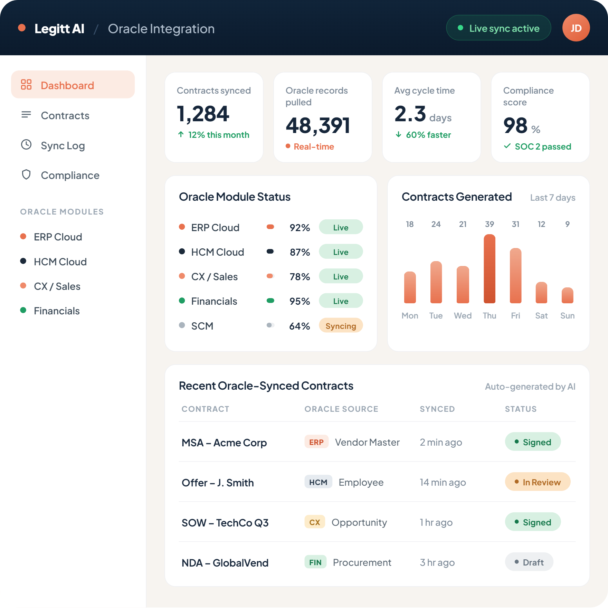The height and width of the screenshot is (608, 608).
Task: Open the Contracts synced card
Action: pyautogui.click(x=214, y=117)
